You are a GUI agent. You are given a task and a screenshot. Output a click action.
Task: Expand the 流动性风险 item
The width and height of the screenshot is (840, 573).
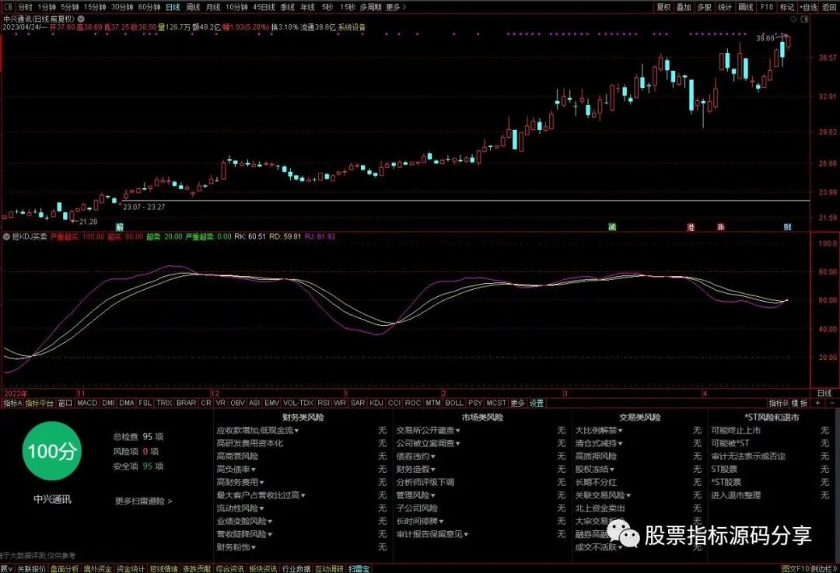click(240, 508)
